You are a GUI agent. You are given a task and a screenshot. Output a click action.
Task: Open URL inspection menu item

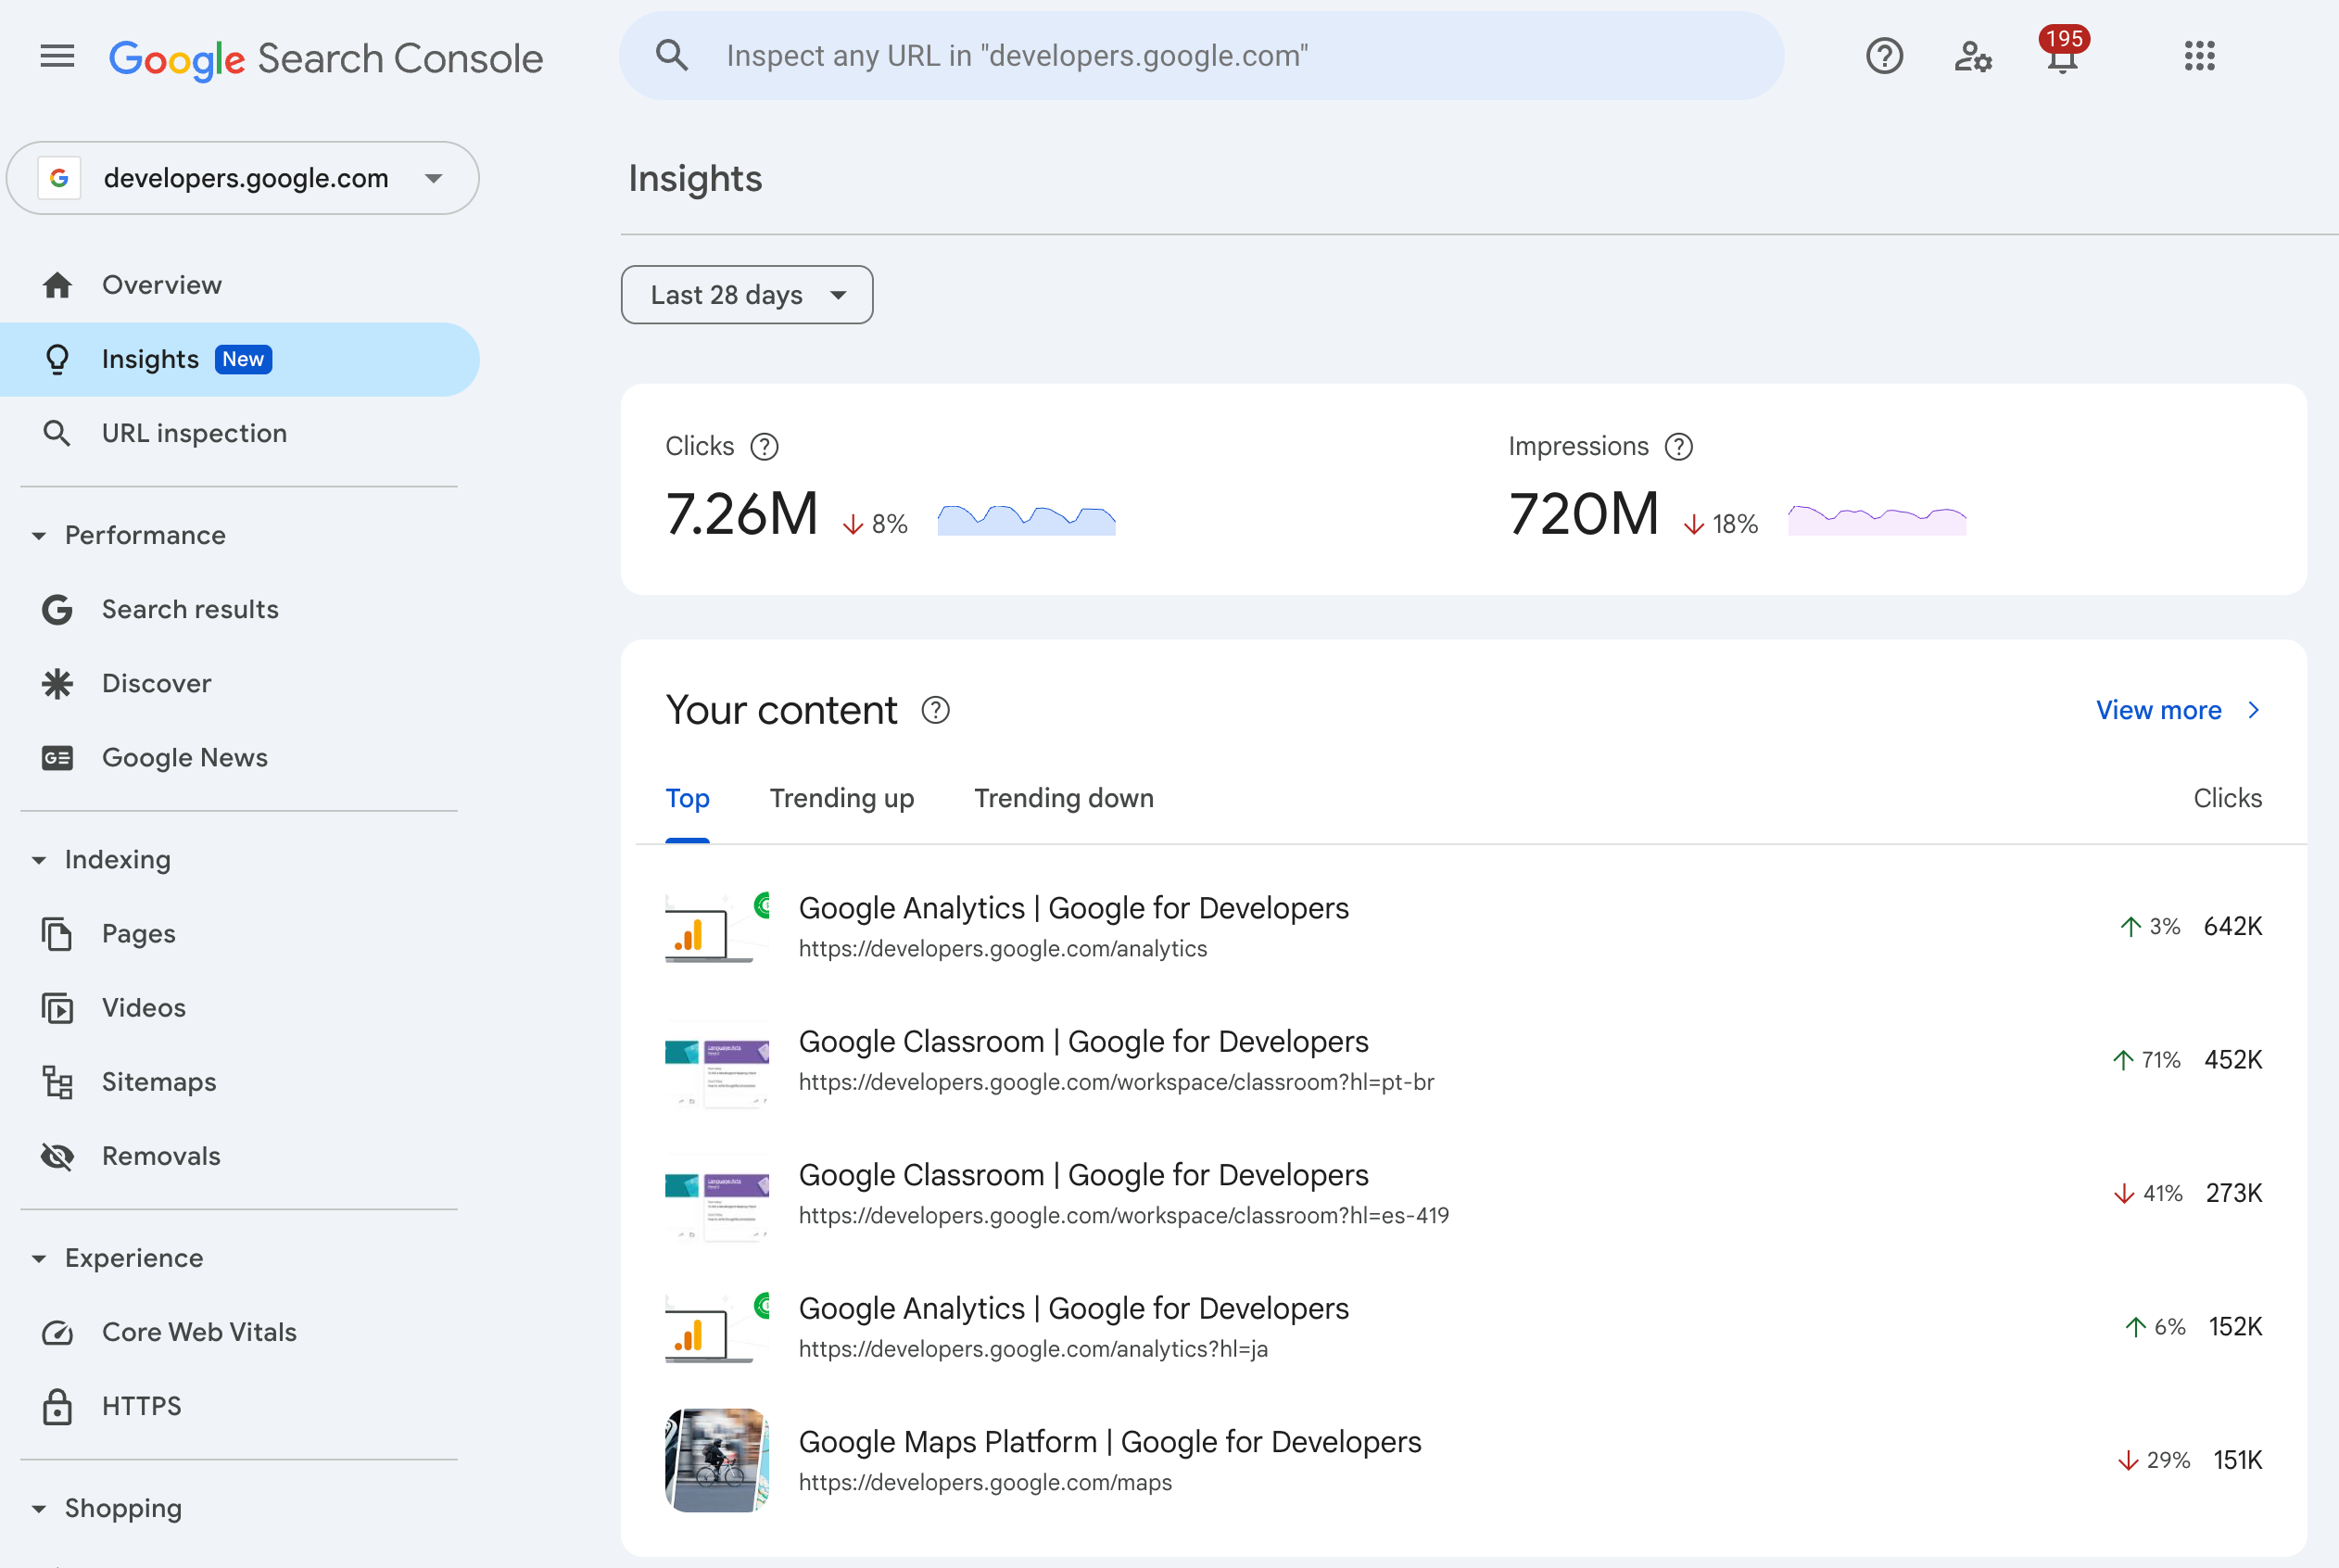240,433
